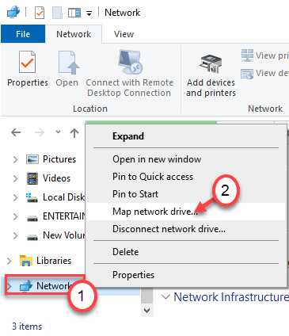This screenshot has height=336, width=289.
Task: Expand the Pictures tree node
Action: [16, 159]
